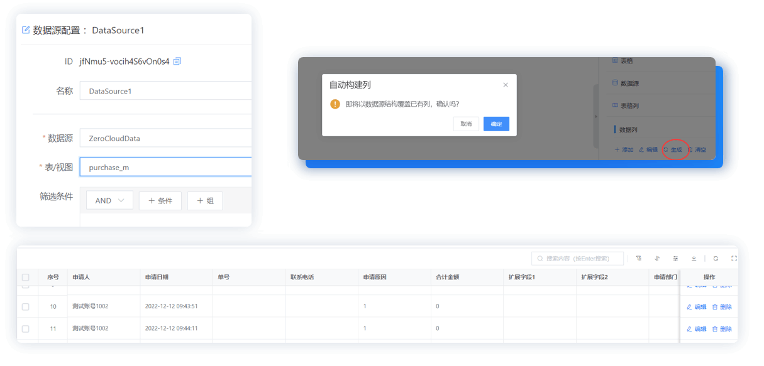This screenshot has width=764, height=366.
Task: Click the plus icon of 添加
Action: coord(617,150)
